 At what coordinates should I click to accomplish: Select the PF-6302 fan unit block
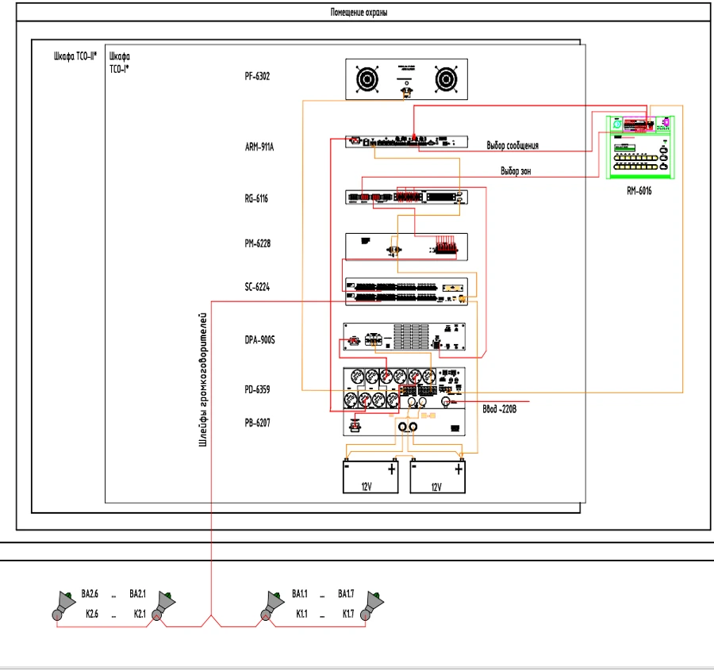coord(406,79)
